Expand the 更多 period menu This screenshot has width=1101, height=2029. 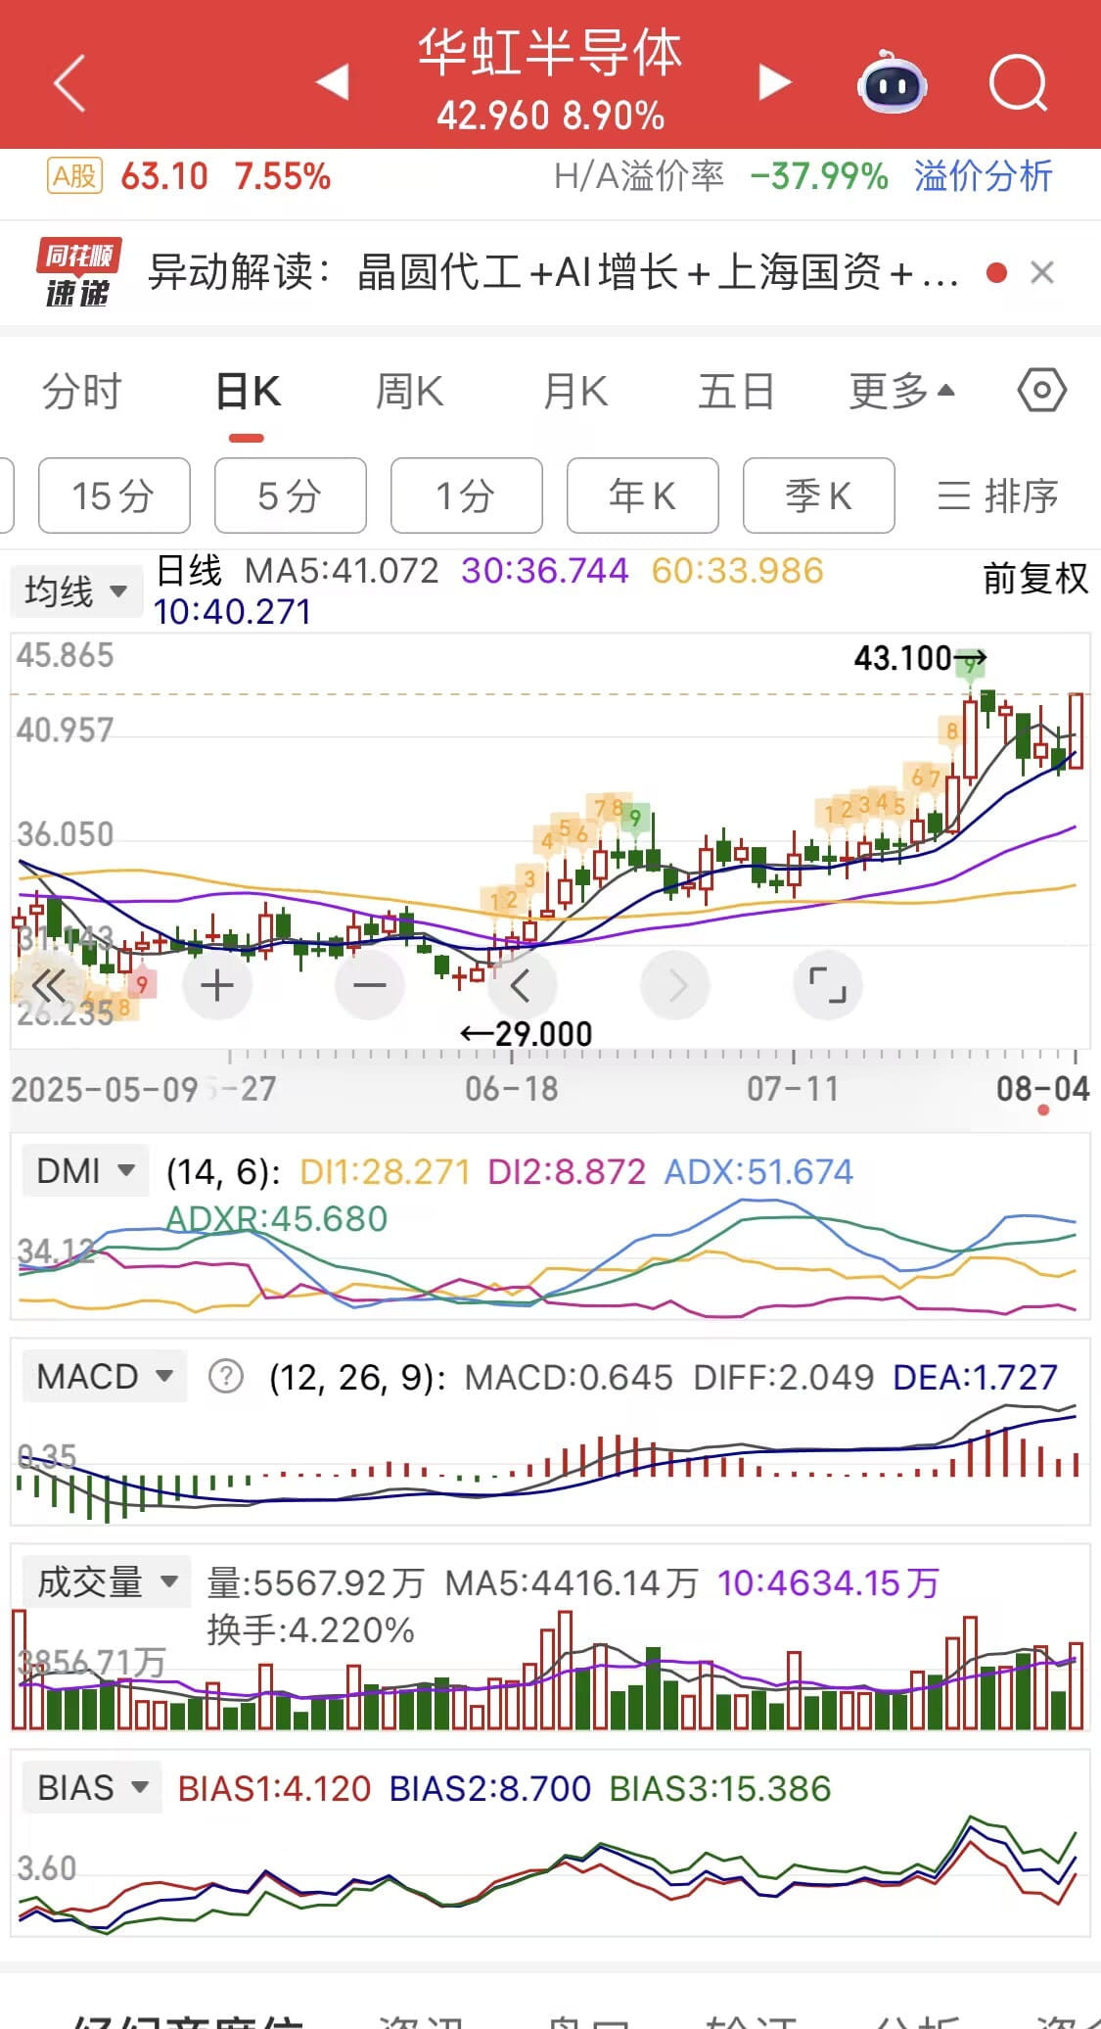pos(901,392)
